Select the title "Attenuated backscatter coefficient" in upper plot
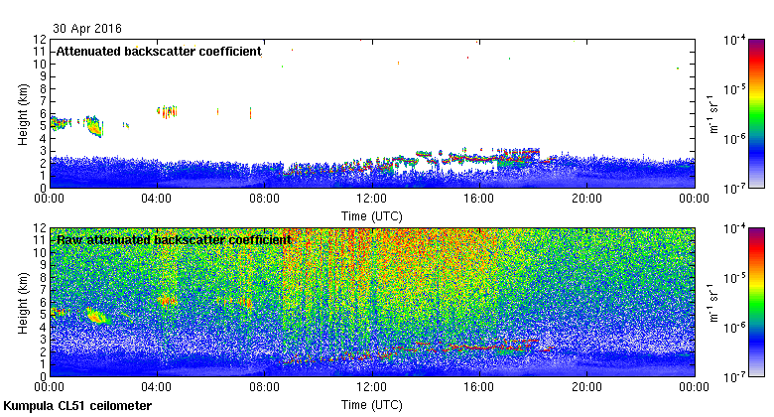Image resolution: width=774 pixels, height=417 pixels. pyautogui.click(x=159, y=52)
